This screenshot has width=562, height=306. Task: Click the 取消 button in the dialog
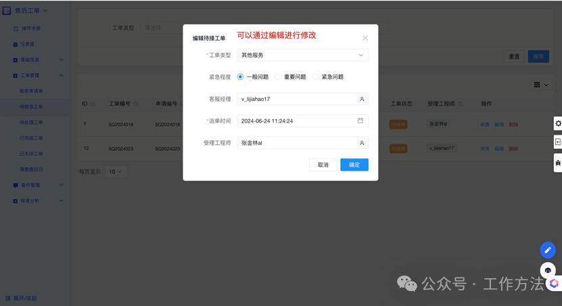(323, 165)
